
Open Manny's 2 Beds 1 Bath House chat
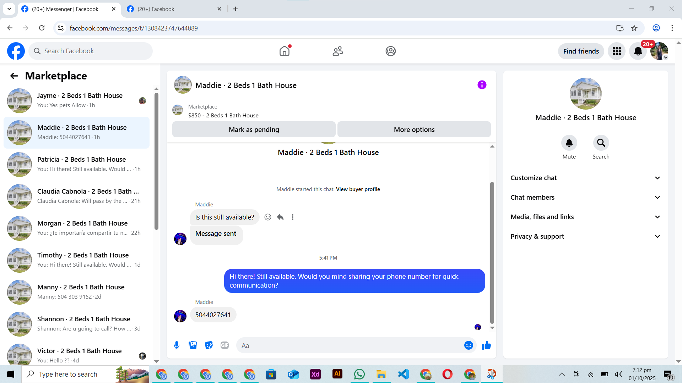76,292
